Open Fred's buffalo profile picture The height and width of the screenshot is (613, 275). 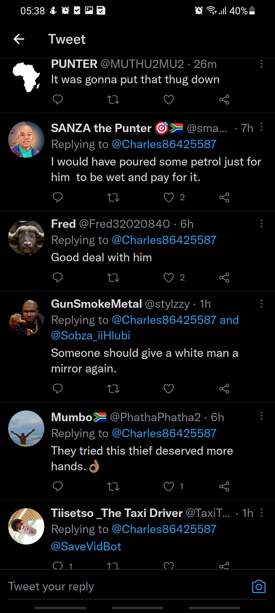tap(26, 238)
